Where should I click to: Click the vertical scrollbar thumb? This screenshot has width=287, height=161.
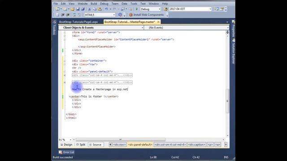tap(227, 101)
